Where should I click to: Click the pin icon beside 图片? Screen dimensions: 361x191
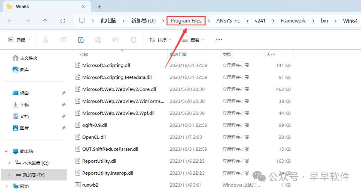coord(64,128)
